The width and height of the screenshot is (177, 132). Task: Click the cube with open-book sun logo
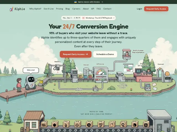(x=77, y=124)
